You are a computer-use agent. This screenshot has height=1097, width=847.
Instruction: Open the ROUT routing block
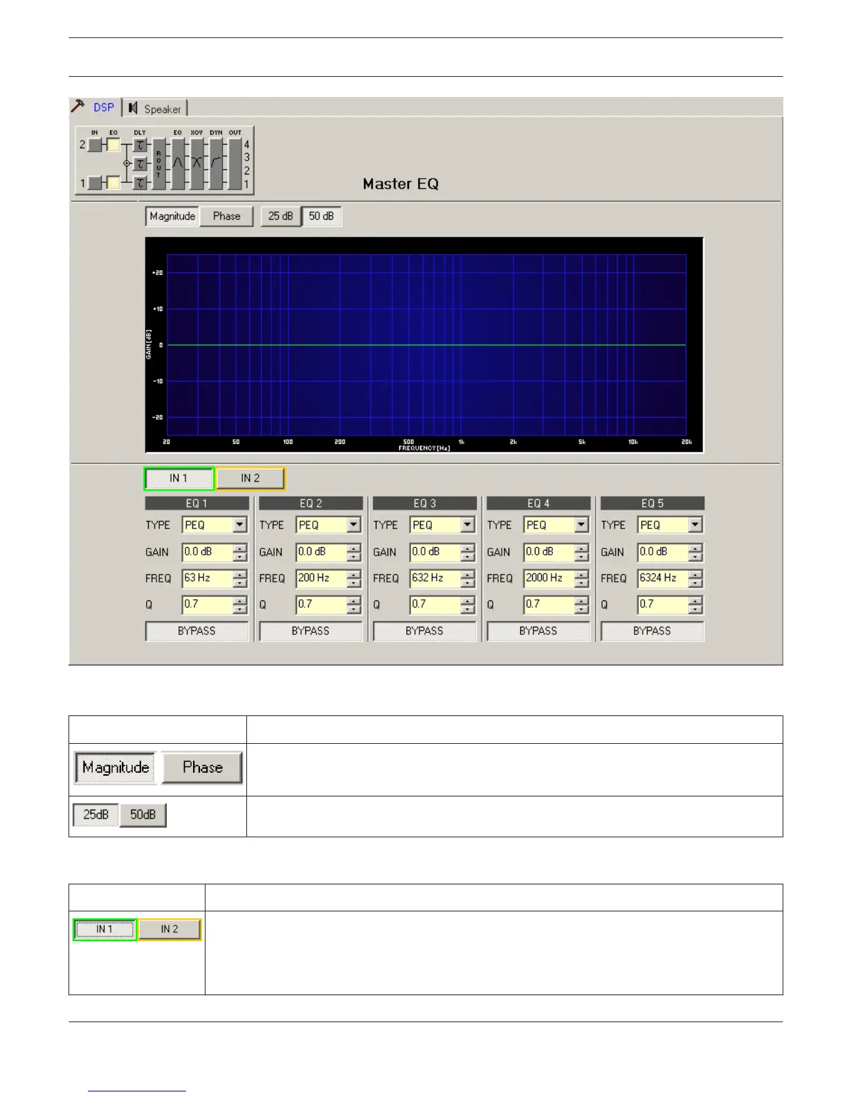coord(159,164)
